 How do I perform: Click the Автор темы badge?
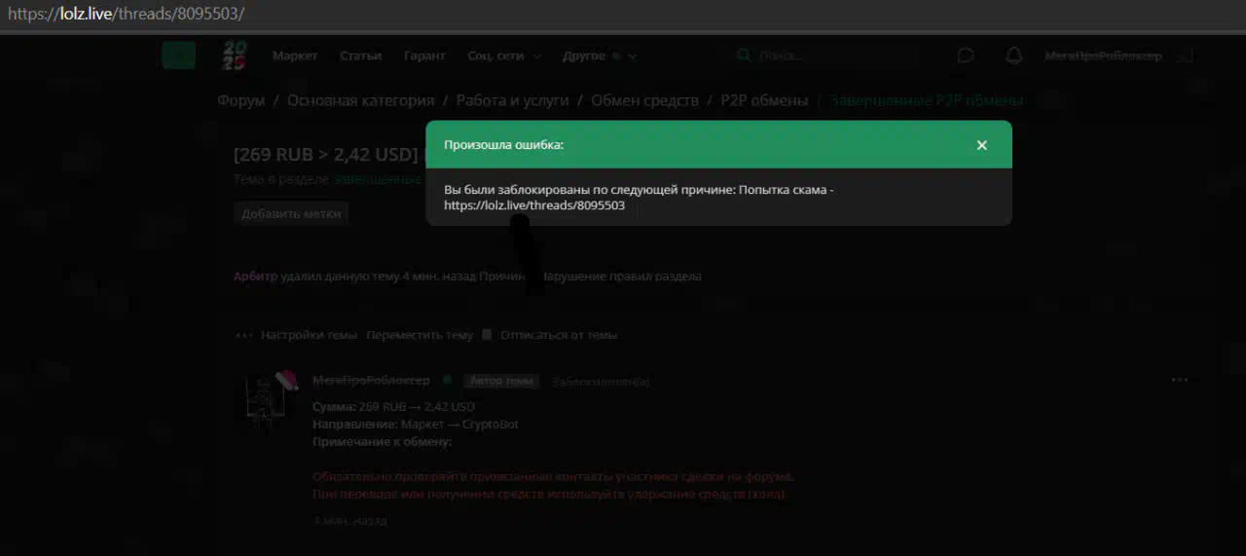(501, 381)
